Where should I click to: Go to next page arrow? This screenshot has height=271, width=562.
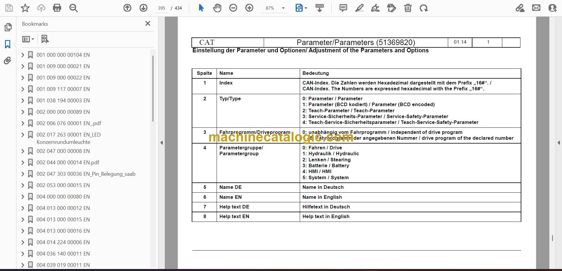click(143, 8)
